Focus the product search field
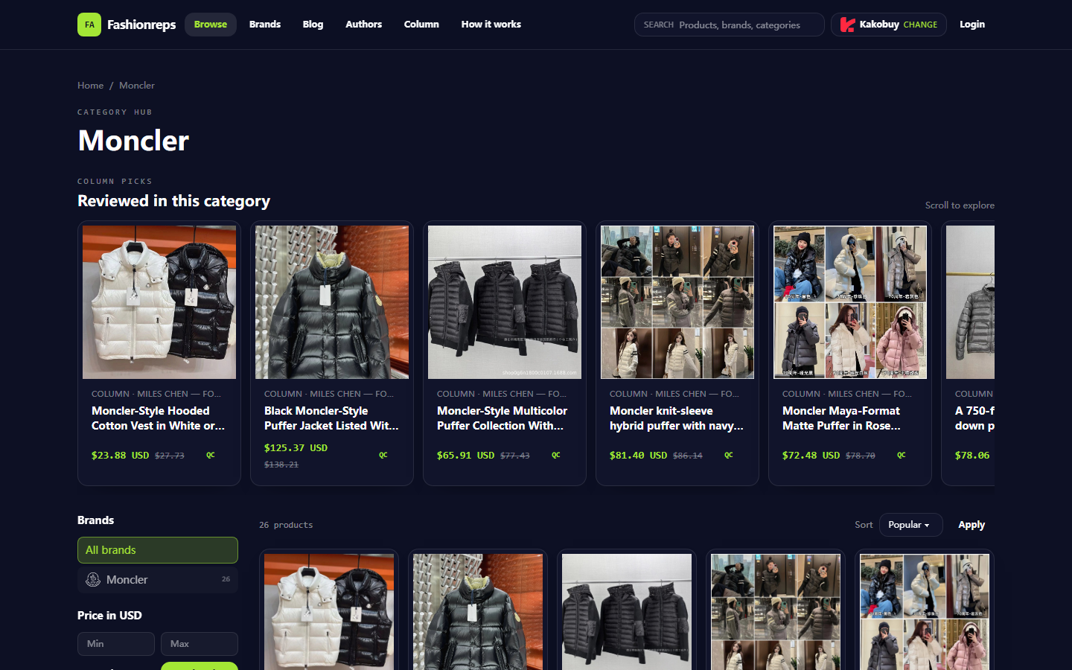This screenshot has height=670, width=1072. point(730,25)
